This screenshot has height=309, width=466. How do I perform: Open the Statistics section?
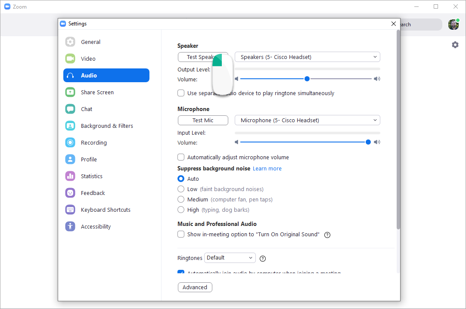pyautogui.click(x=70, y=176)
